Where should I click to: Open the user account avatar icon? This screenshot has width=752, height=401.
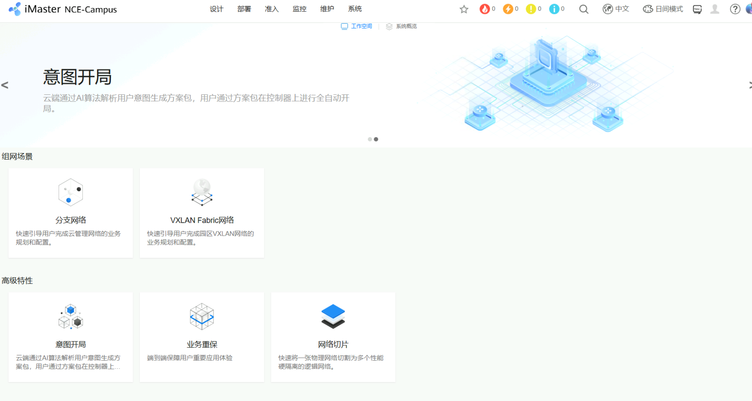click(715, 9)
